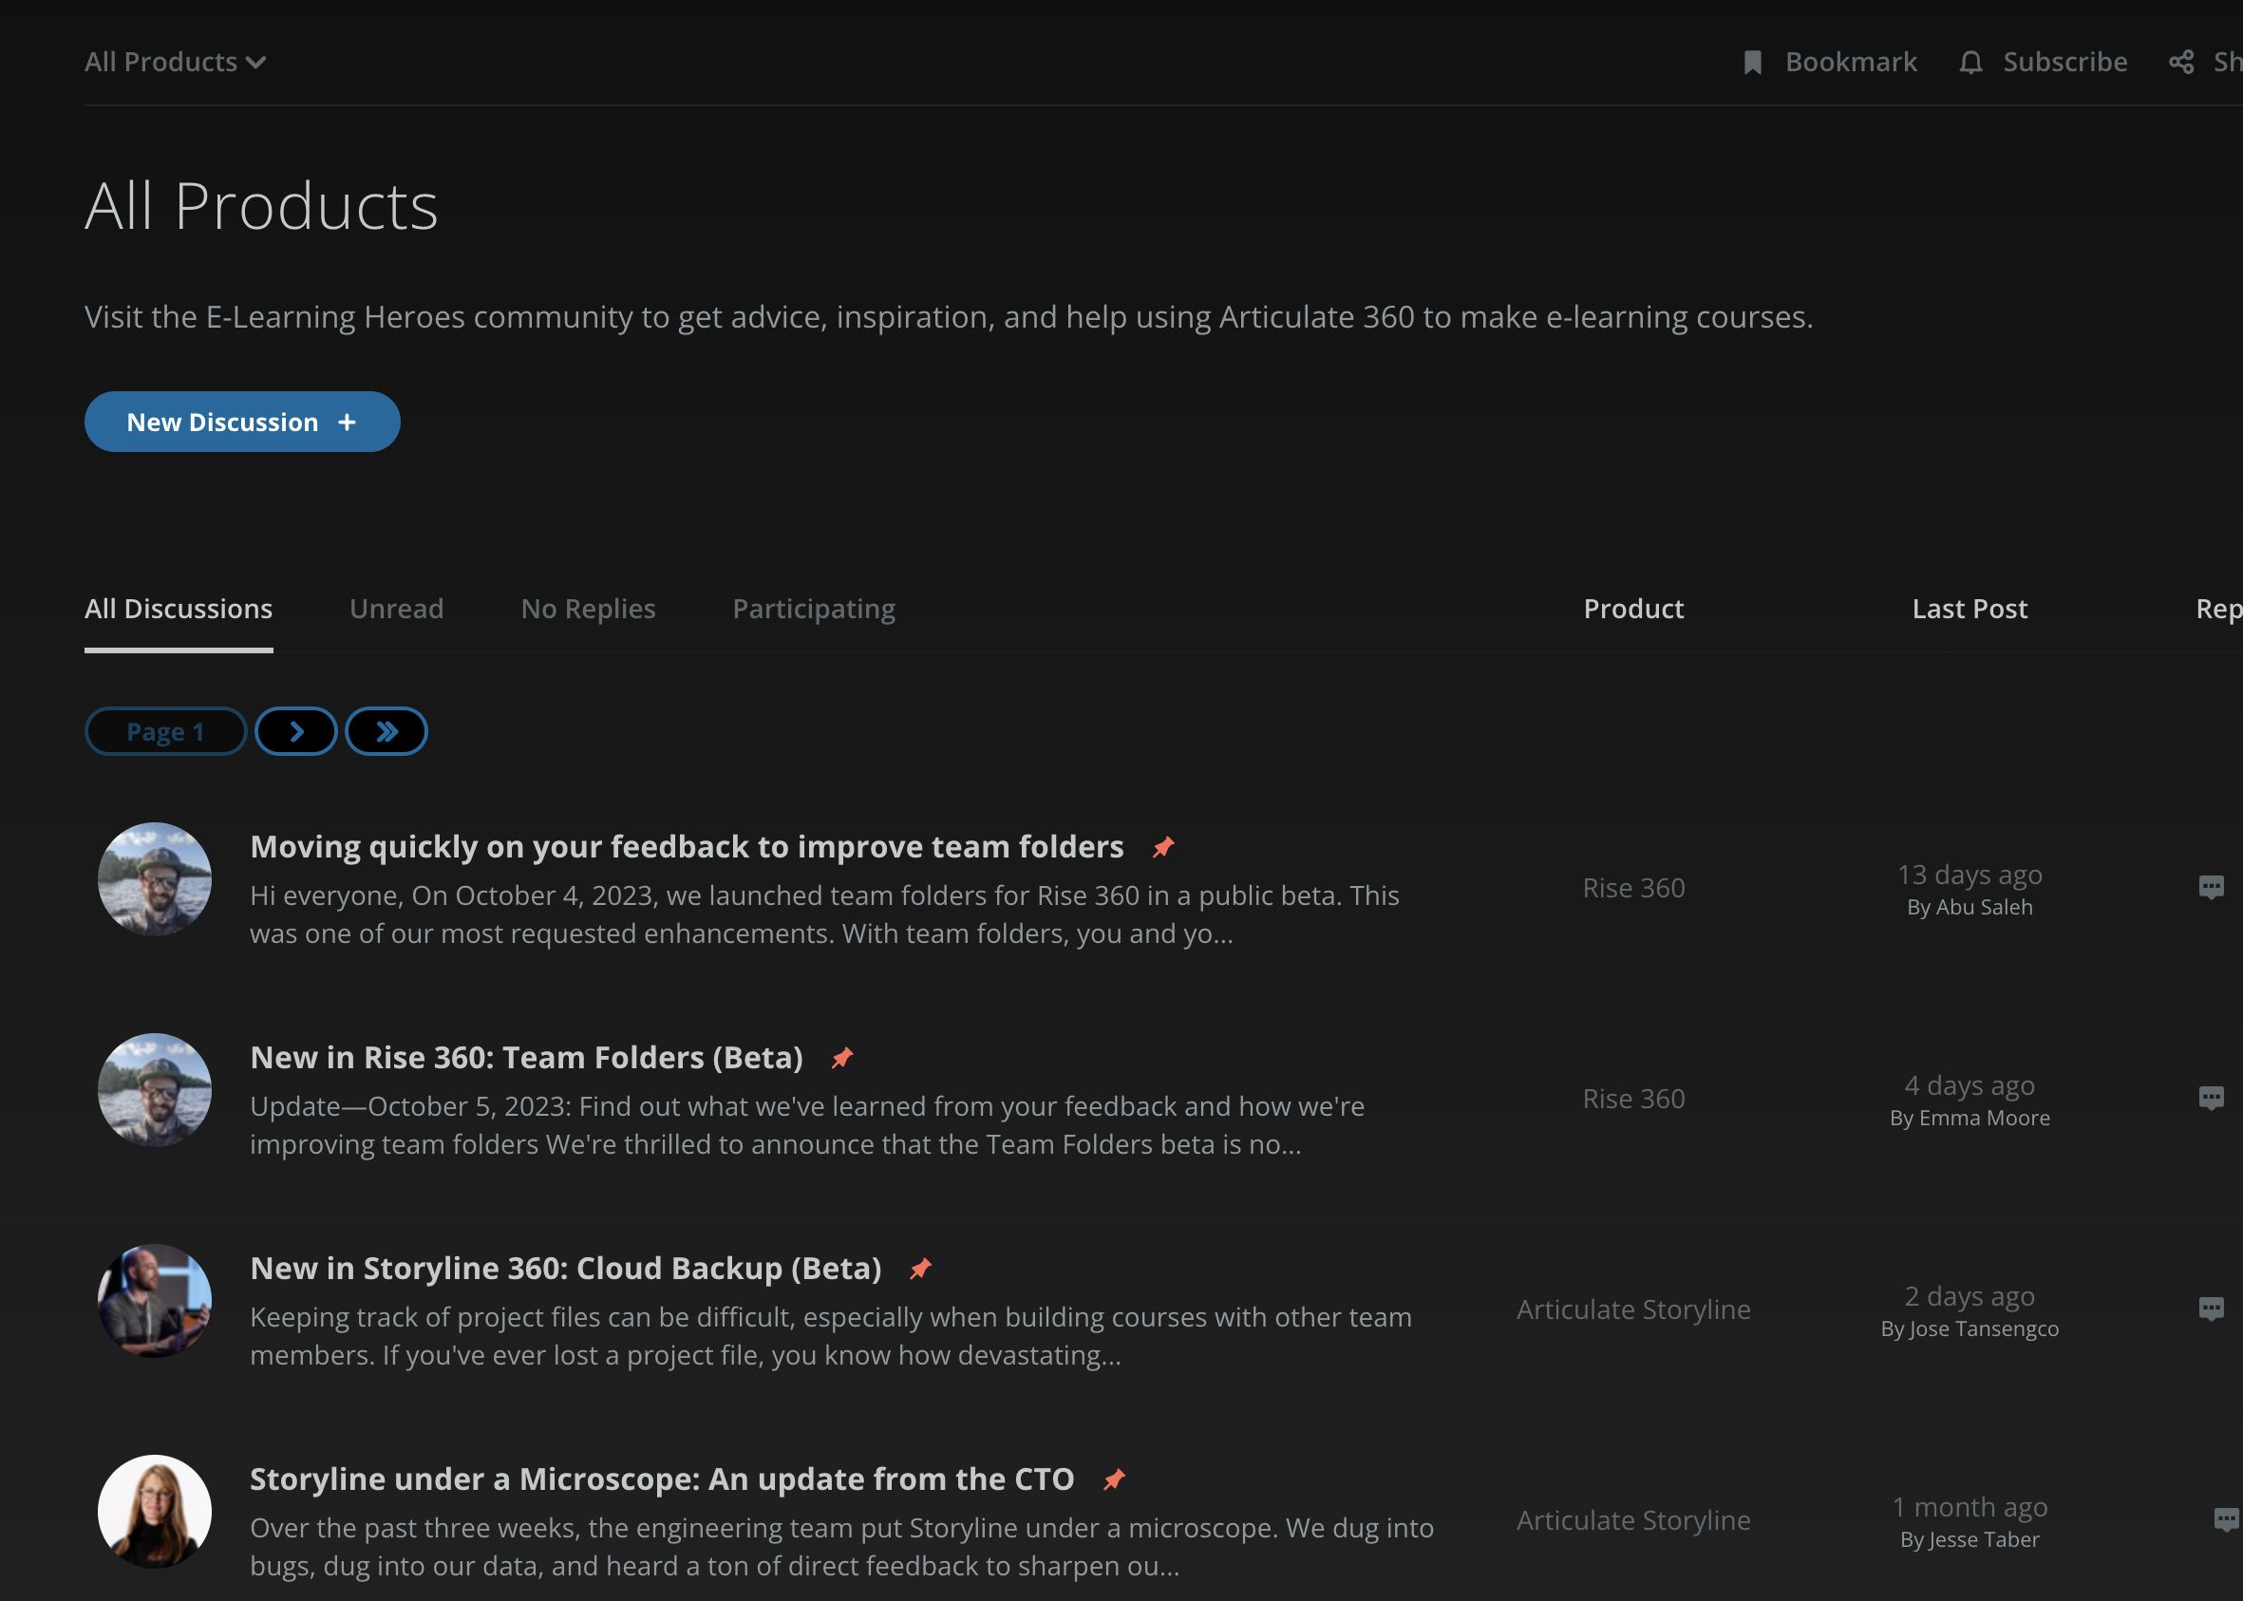Open 'By Abu Saleh' author link
The height and width of the screenshot is (1601, 2243).
[x=1969, y=907]
